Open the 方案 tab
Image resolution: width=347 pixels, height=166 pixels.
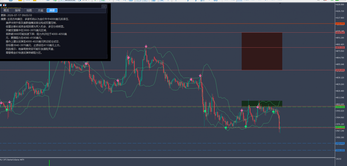tap(40, 10)
